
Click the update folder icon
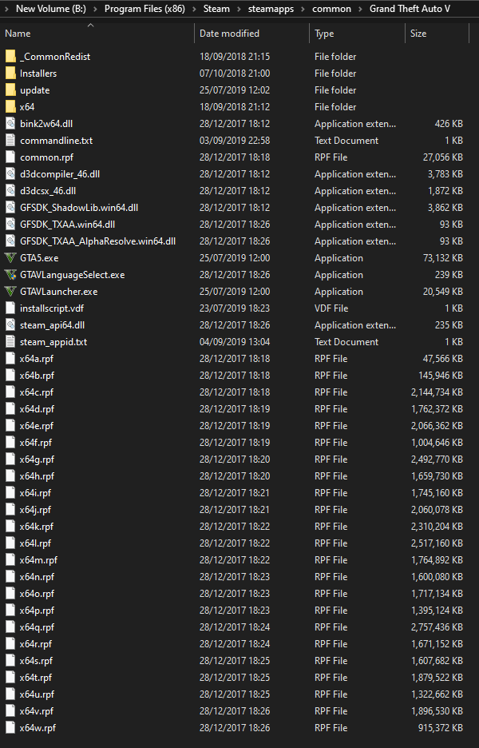[10, 90]
